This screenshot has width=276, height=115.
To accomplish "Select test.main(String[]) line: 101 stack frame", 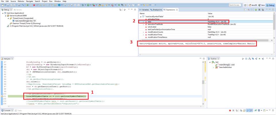I will pyautogui.click(x=24, y=21).
